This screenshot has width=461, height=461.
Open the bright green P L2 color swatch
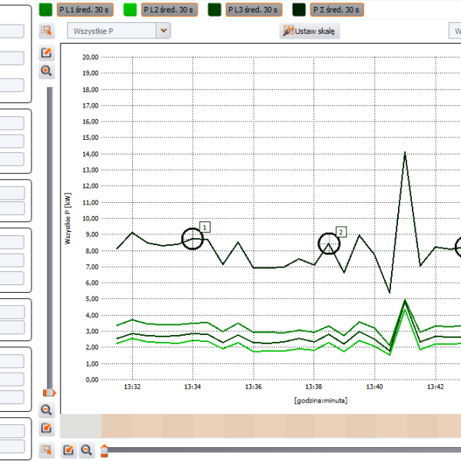point(130,10)
